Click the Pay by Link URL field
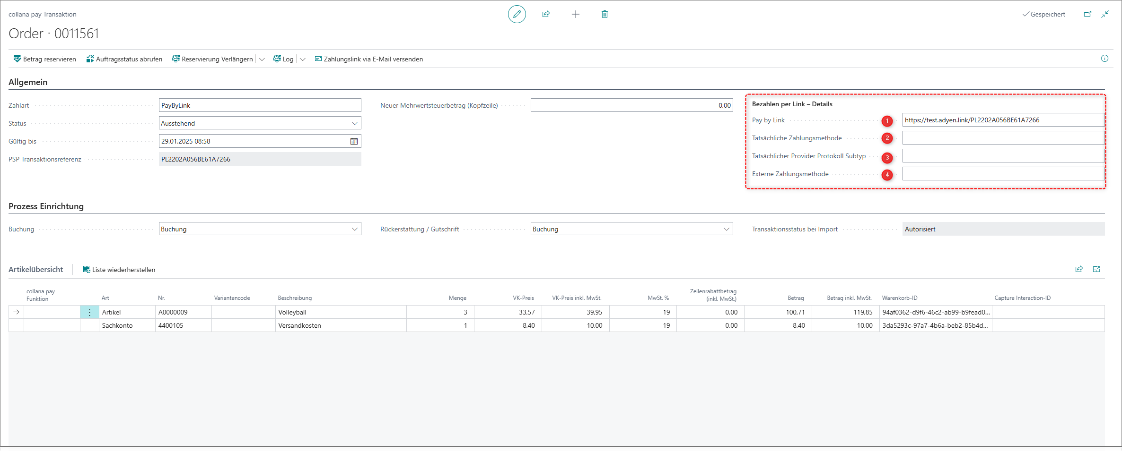 coord(1003,120)
